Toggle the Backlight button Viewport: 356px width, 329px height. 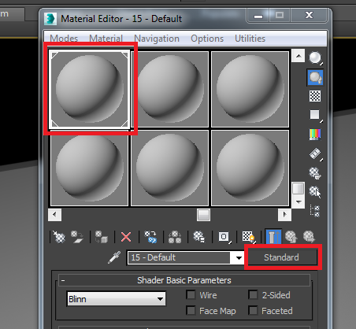point(315,77)
